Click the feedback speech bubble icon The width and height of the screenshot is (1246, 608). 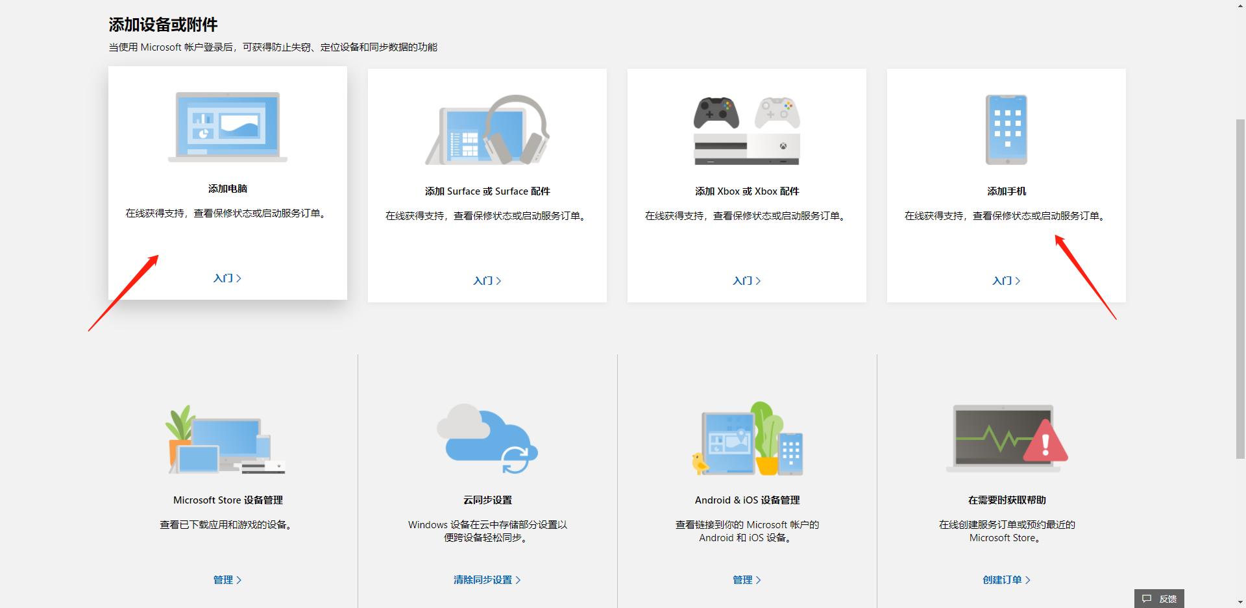[x=1147, y=598]
